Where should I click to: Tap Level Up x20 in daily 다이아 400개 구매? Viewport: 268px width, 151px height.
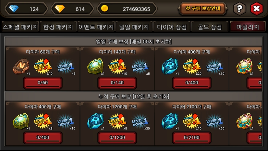[192, 67]
